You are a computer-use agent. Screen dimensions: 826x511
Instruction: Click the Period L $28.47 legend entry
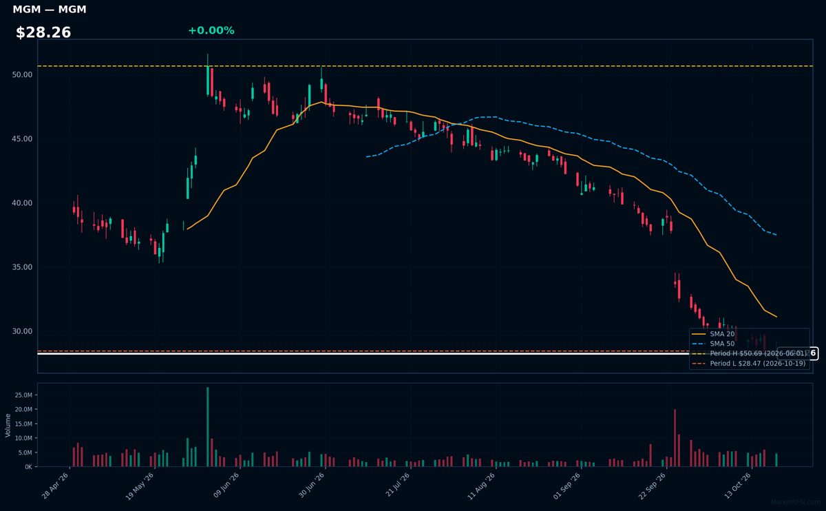pyautogui.click(x=748, y=363)
